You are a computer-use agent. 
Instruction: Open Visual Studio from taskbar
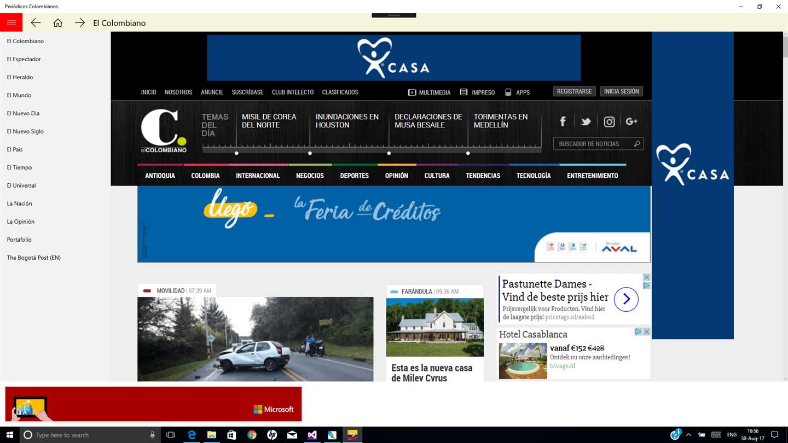(312, 435)
